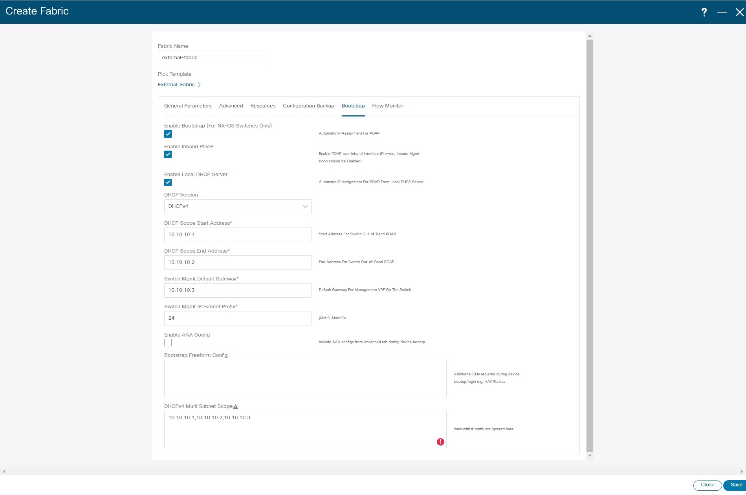Open the Advanced tab
Viewport: 746px width, 495px height.
click(231, 106)
